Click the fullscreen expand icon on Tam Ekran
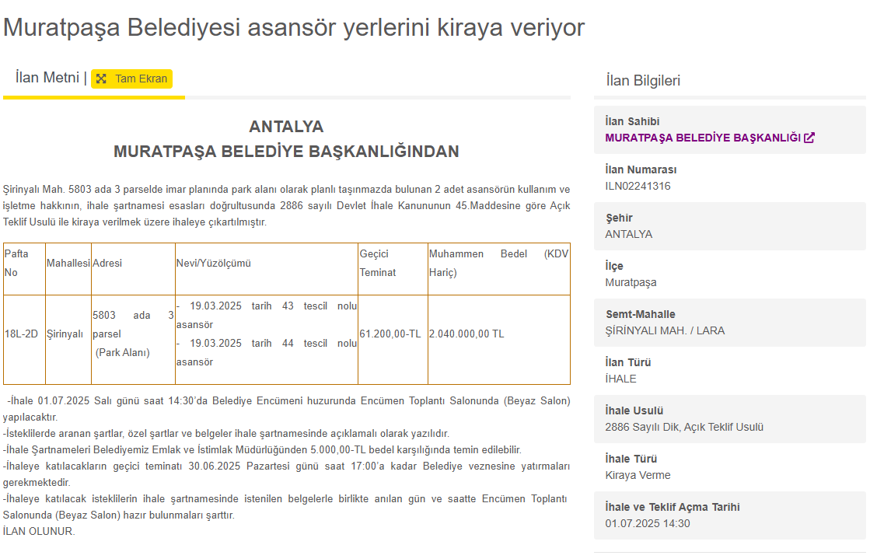870x559 pixels. [102, 79]
